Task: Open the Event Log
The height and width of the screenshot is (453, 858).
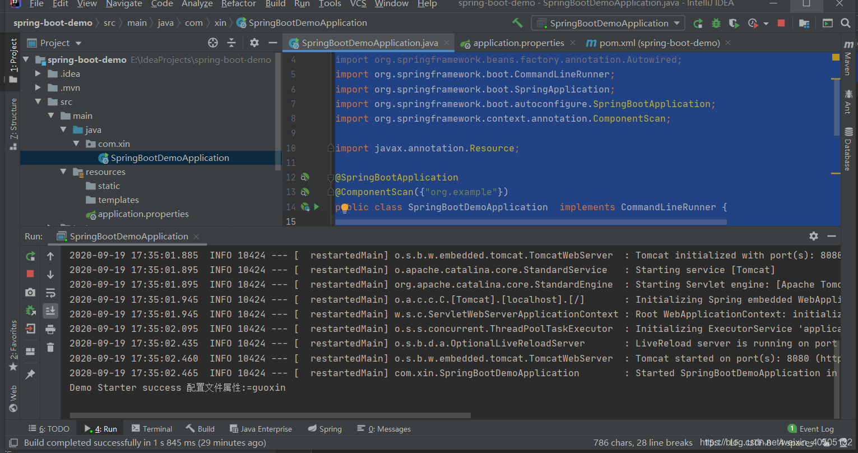Action: [x=810, y=429]
